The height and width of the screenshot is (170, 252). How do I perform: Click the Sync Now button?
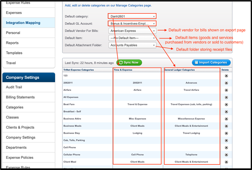point(129,62)
